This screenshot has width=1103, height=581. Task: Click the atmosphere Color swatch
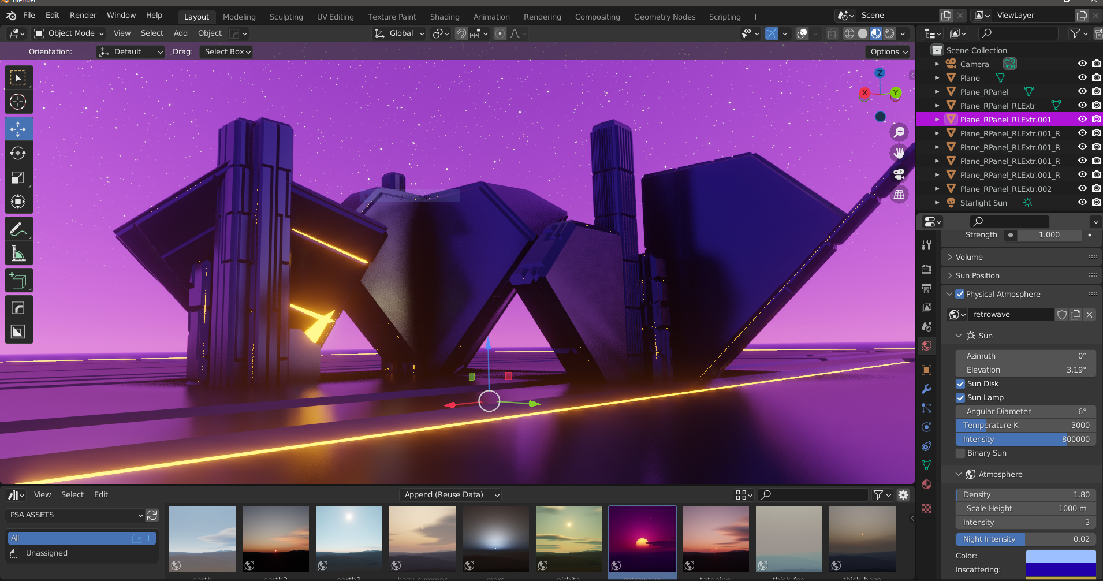[x=1060, y=556]
